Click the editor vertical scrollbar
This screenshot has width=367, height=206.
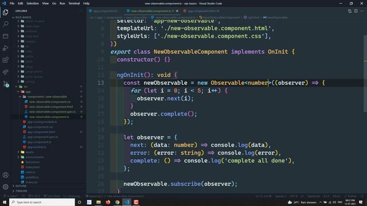point(365,73)
